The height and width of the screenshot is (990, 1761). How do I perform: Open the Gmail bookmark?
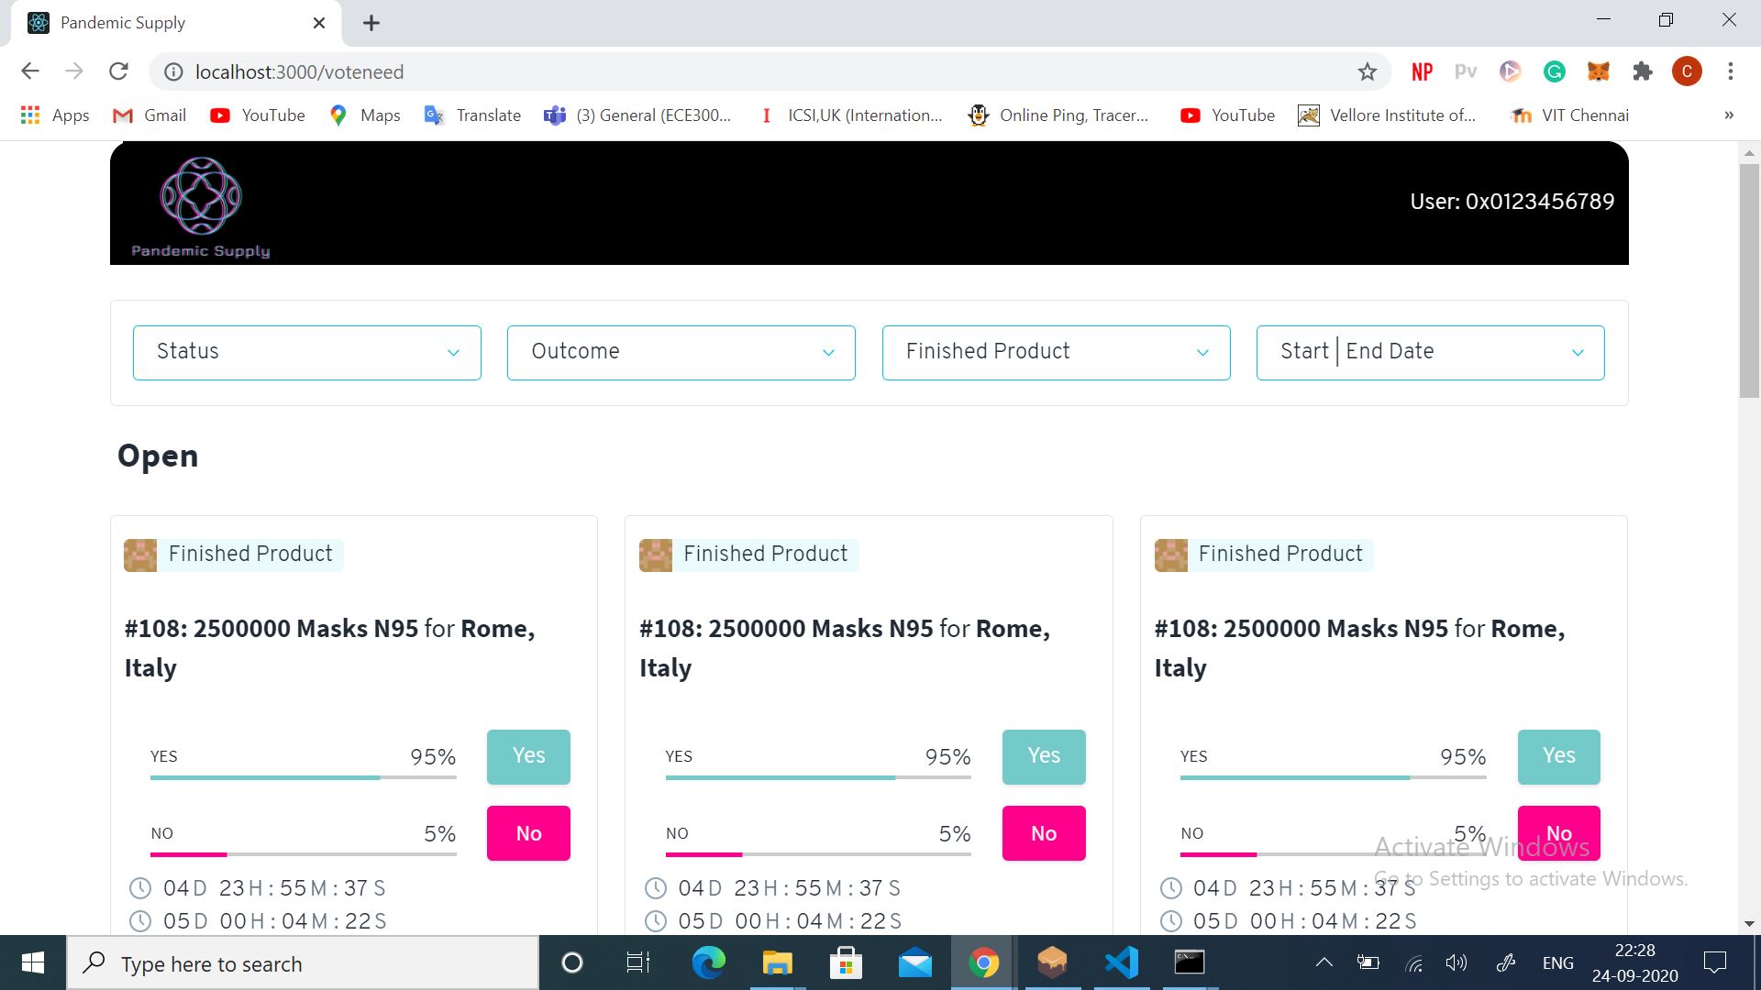tap(150, 115)
